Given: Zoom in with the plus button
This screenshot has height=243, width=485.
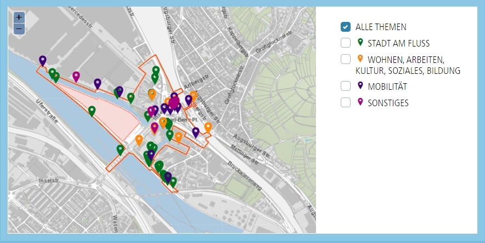Looking at the screenshot, I should tap(19, 18).
